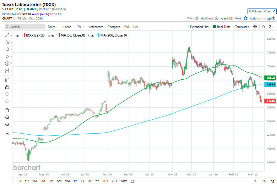This screenshot has height=185, width=277.
Task: Click the lock drawings icon
Action: pos(7,87)
